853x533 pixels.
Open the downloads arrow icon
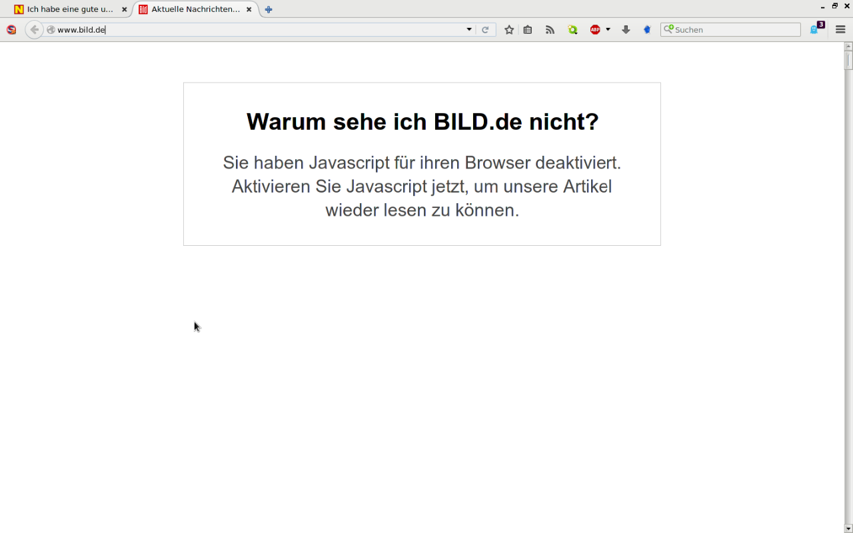tap(626, 29)
